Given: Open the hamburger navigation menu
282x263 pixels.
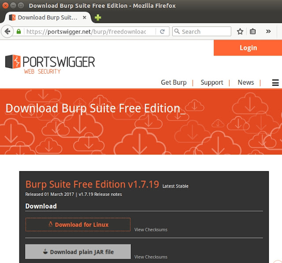Looking at the screenshot, I should click(275, 83).
